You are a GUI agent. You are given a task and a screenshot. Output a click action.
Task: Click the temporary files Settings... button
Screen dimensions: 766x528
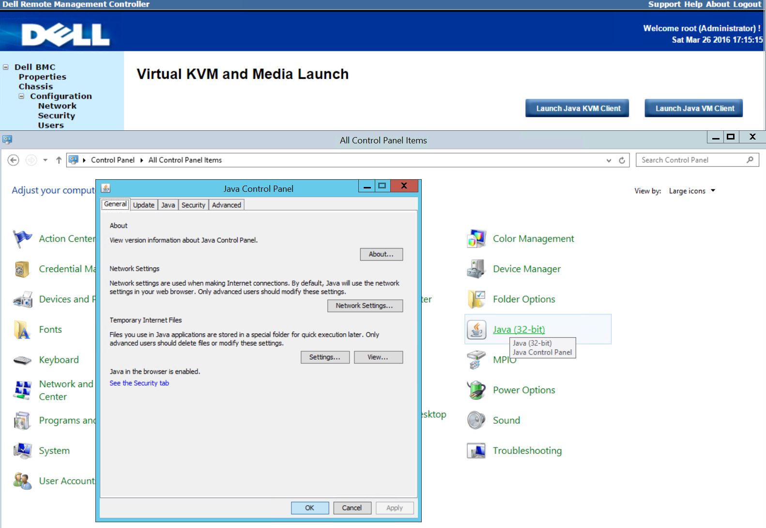pyautogui.click(x=325, y=357)
